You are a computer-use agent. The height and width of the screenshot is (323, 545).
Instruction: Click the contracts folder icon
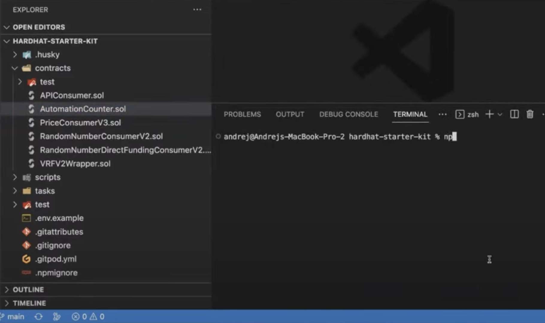27,68
